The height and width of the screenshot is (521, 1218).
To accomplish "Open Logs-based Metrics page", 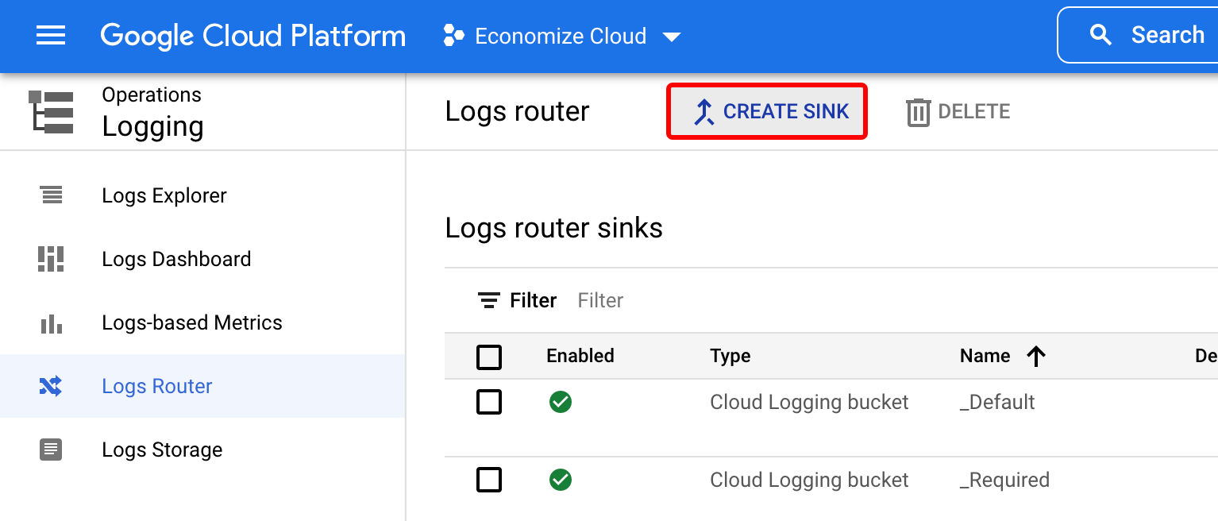I will [202, 322].
